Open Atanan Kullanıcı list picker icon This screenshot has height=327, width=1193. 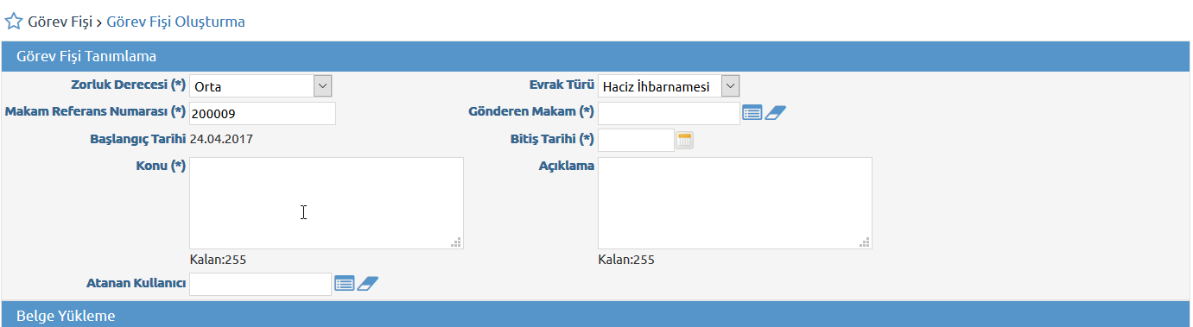pyautogui.click(x=345, y=283)
